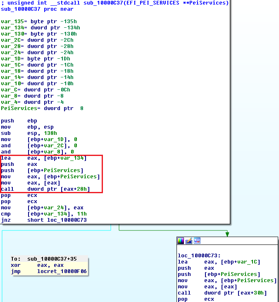Screen dimensions: 279x302
Task: Select the 'push ebp' instruction
Action: 19,121
